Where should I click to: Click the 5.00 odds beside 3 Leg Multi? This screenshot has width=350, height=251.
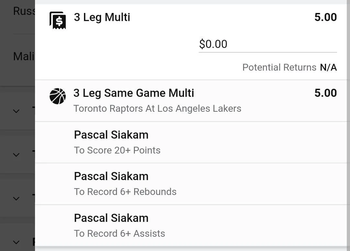click(x=325, y=17)
